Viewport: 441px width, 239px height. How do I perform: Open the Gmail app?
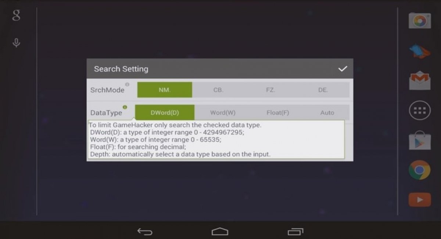[420, 81]
